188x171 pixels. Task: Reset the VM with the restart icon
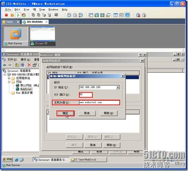[24, 15]
